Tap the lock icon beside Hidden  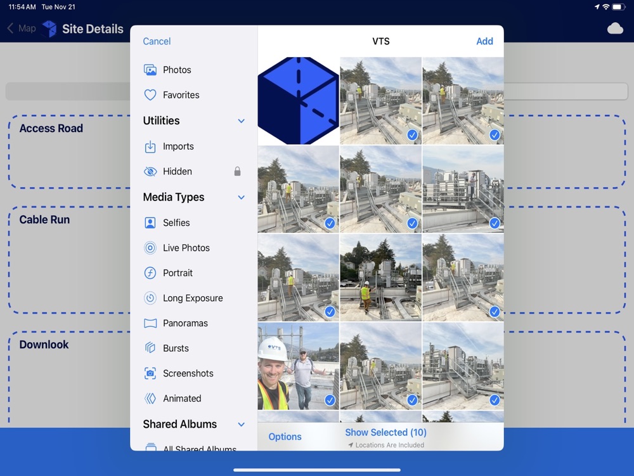(x=237, y=171)
